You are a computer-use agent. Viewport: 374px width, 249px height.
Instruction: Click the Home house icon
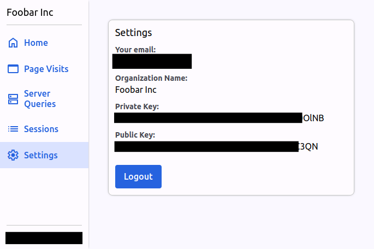[13, 43]
